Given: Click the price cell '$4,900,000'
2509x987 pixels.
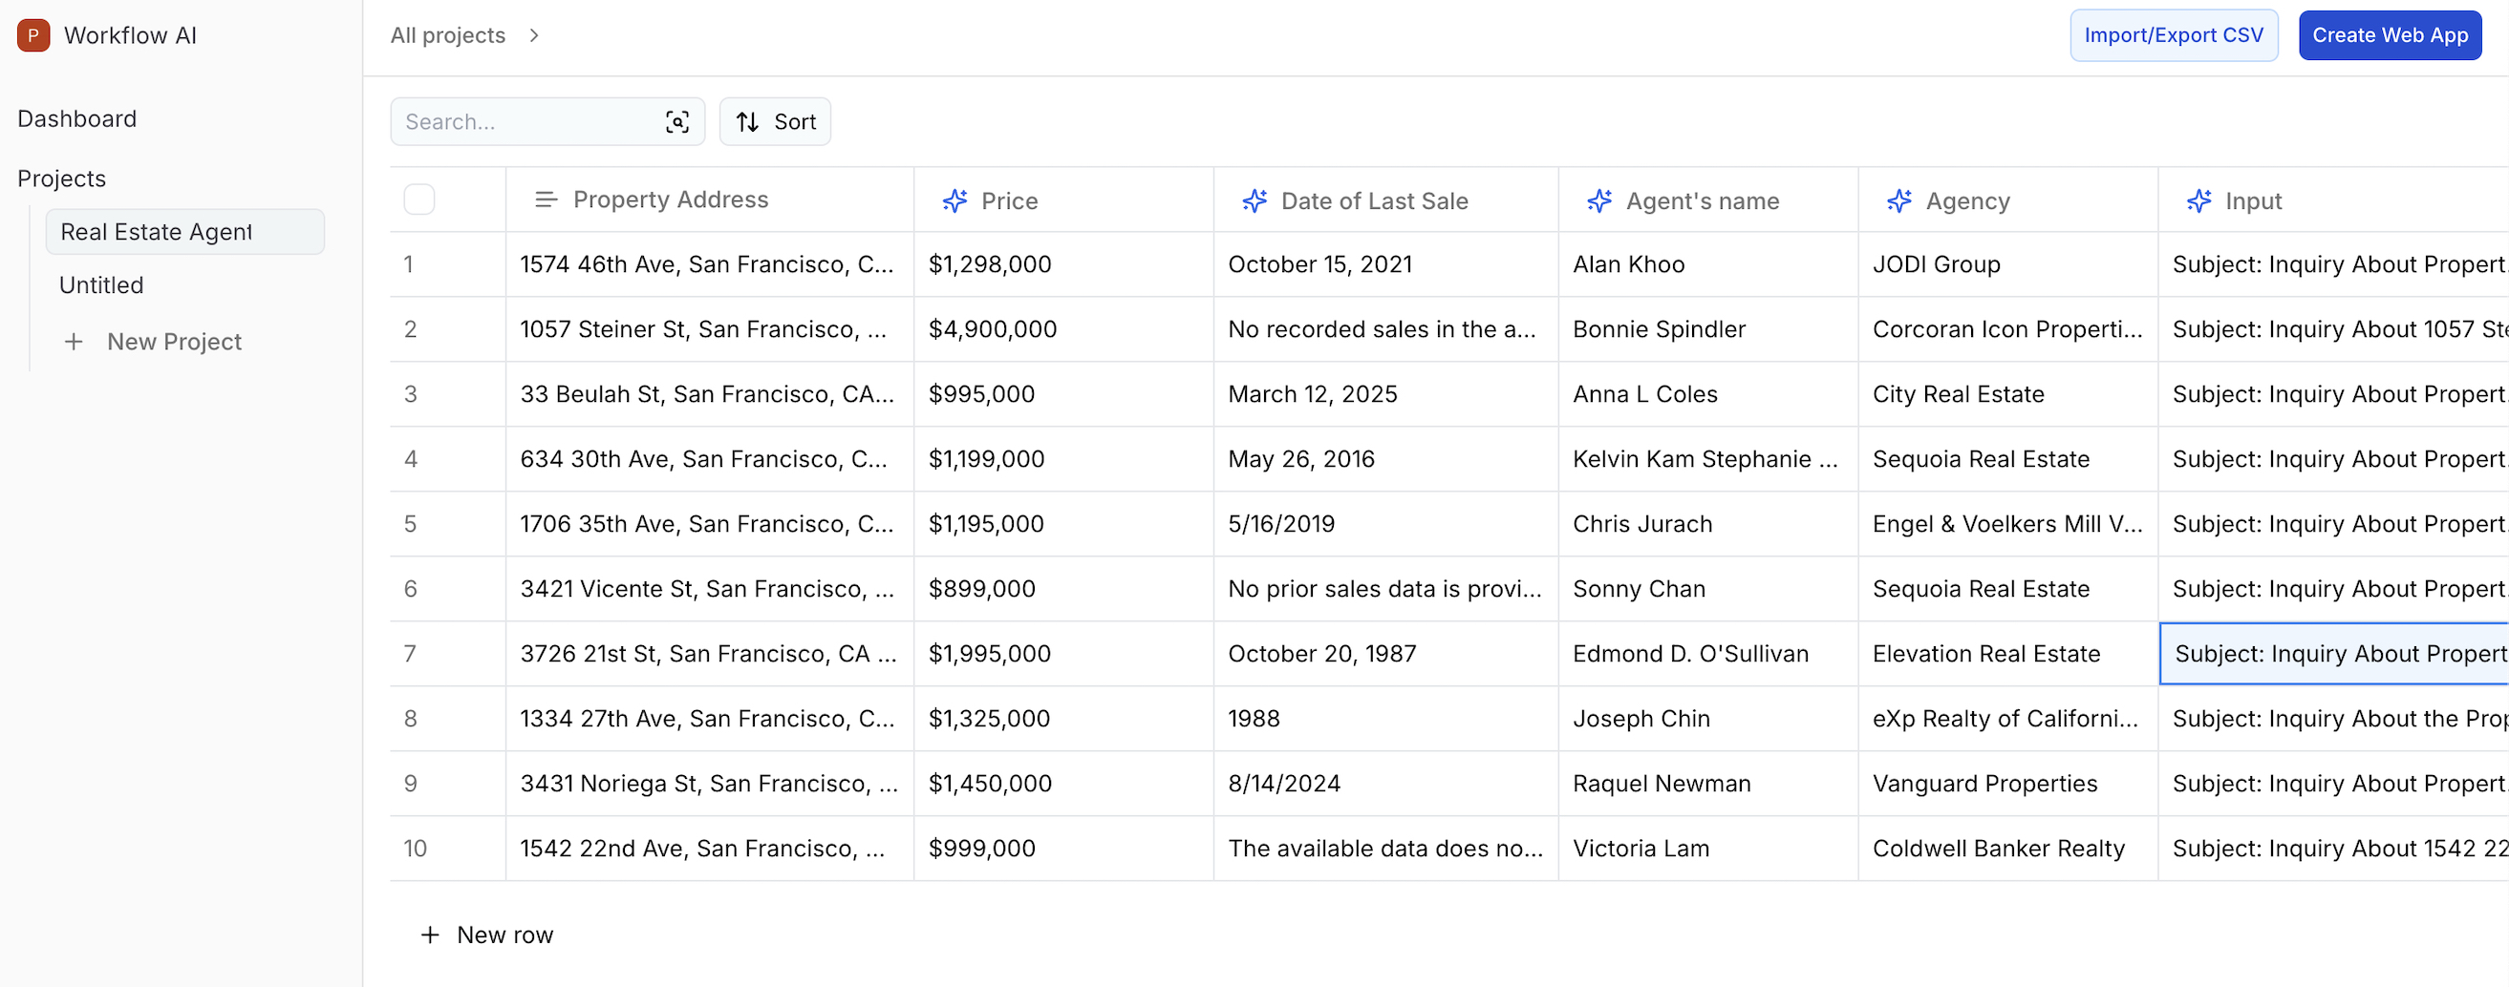Looking at the screenshot, I should 1063,329.
